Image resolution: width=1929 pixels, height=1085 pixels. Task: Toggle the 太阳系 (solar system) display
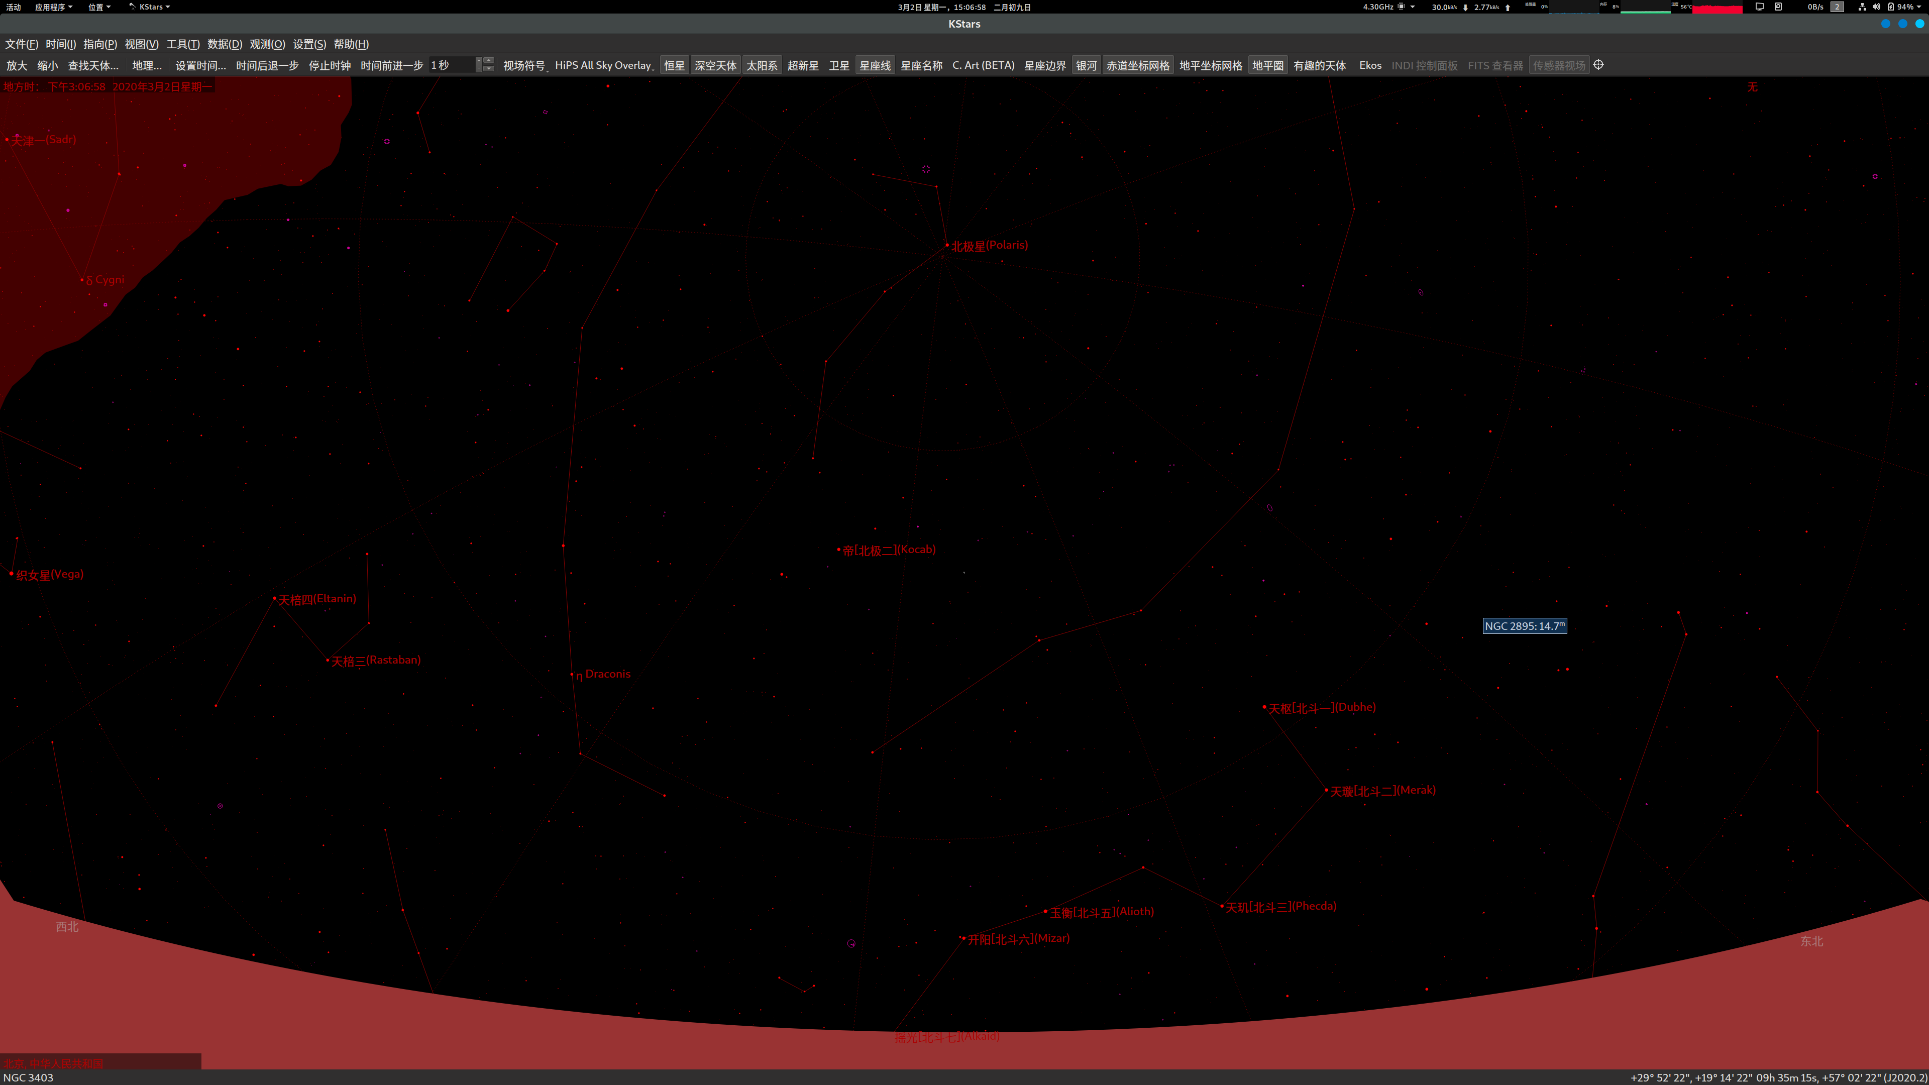(x=762, y=65)
